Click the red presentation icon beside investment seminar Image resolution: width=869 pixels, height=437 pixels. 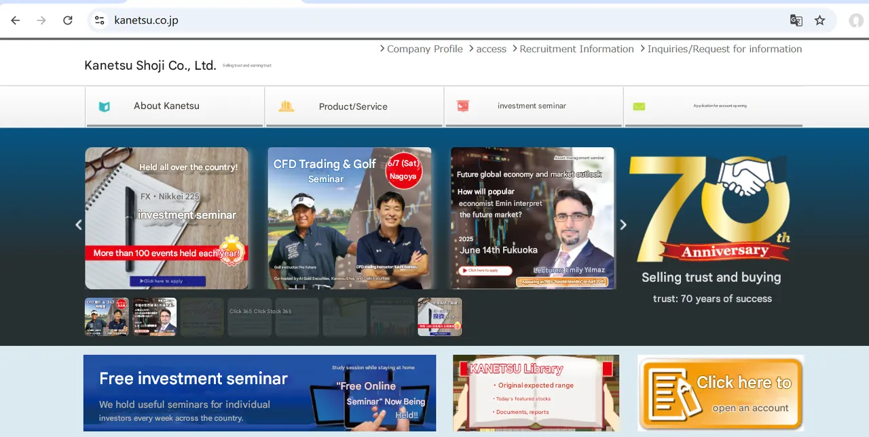point(463,106)
